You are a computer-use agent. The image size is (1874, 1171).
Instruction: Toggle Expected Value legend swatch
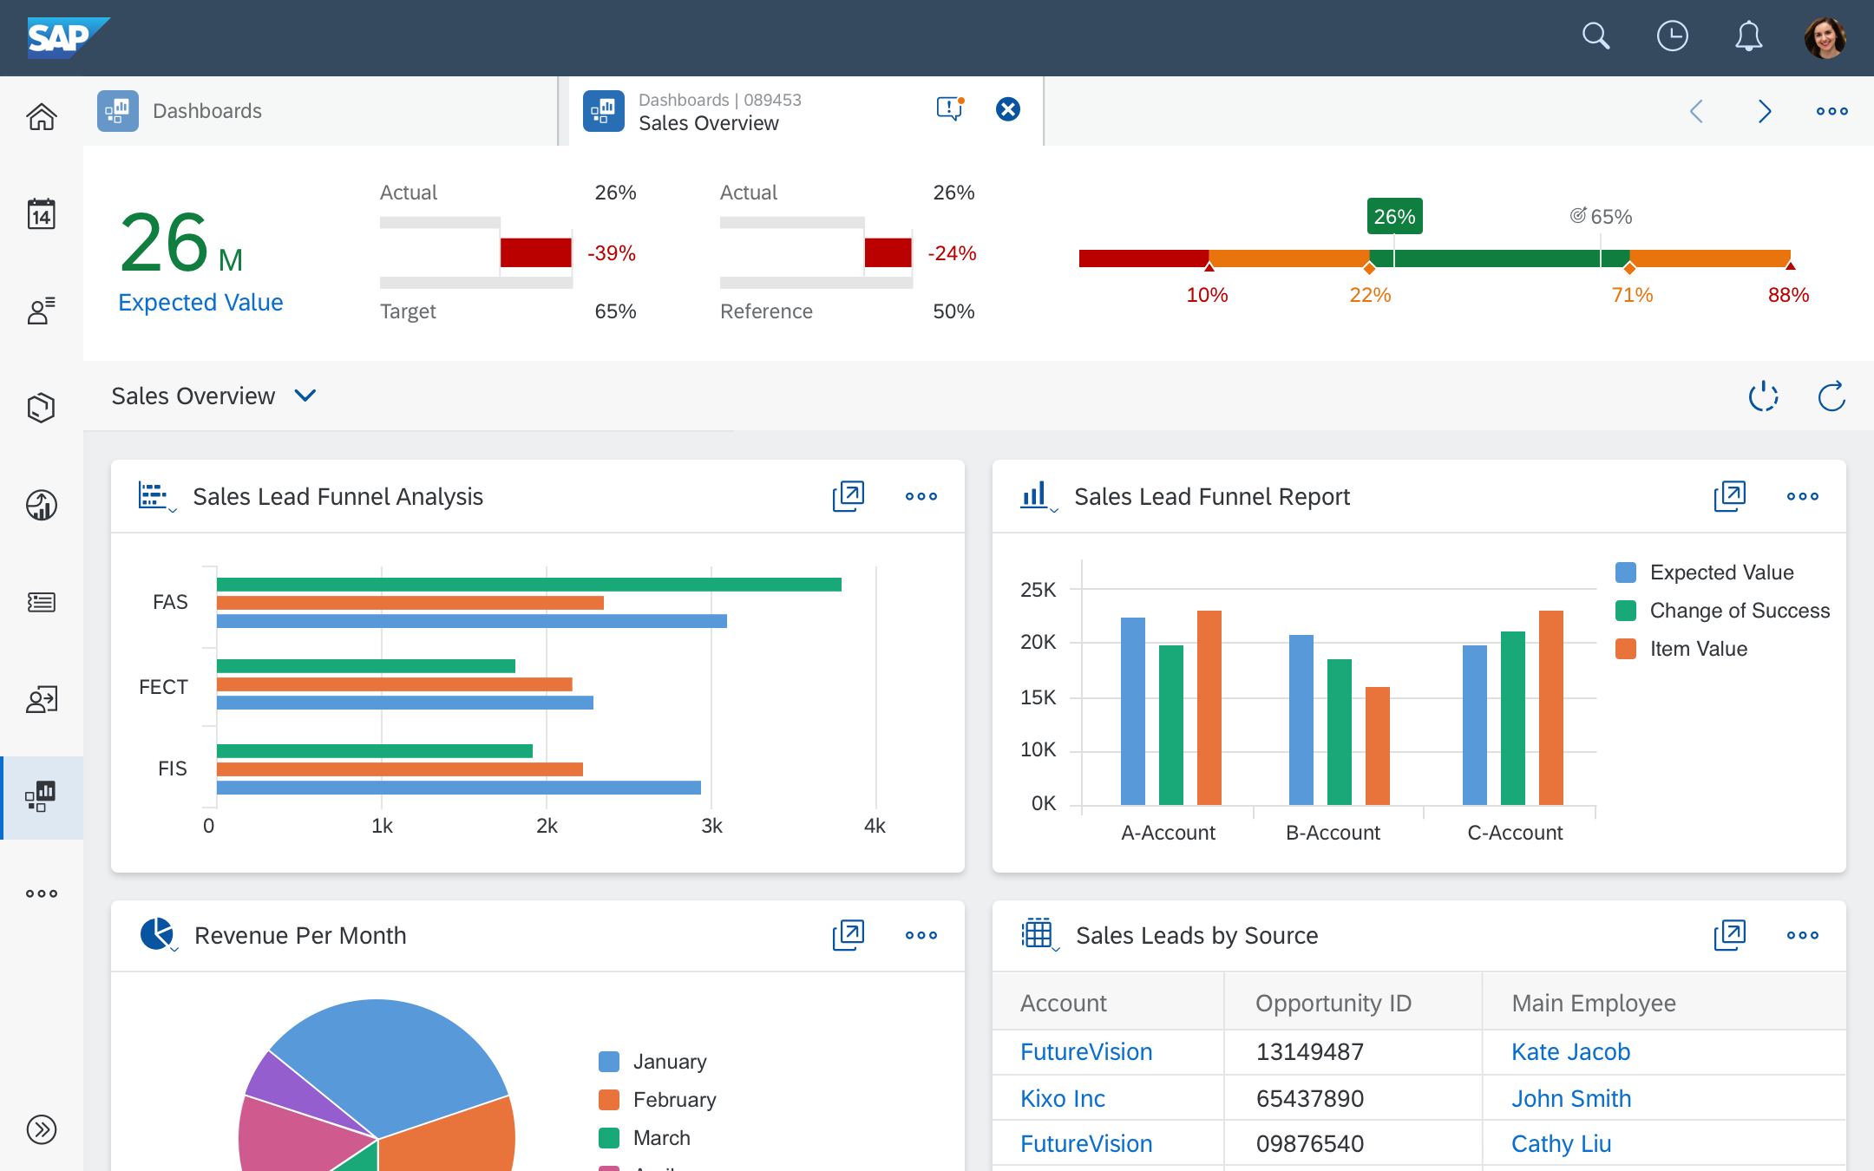click(1625, 572)
